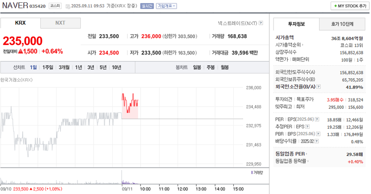Click help icon beside 배당수익률 2025.02

(x=317, y=141)
